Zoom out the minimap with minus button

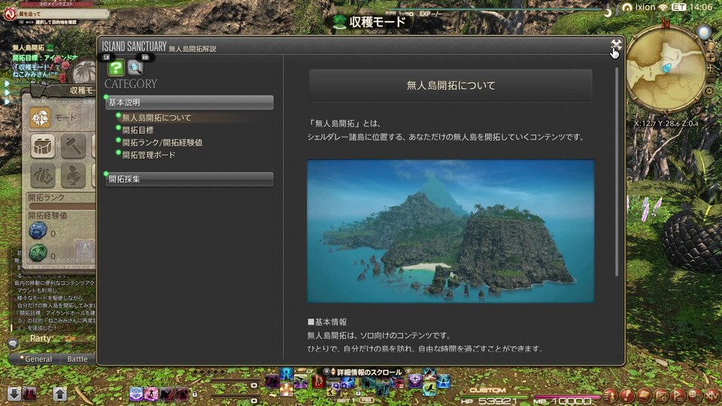[x=711, y=78]
